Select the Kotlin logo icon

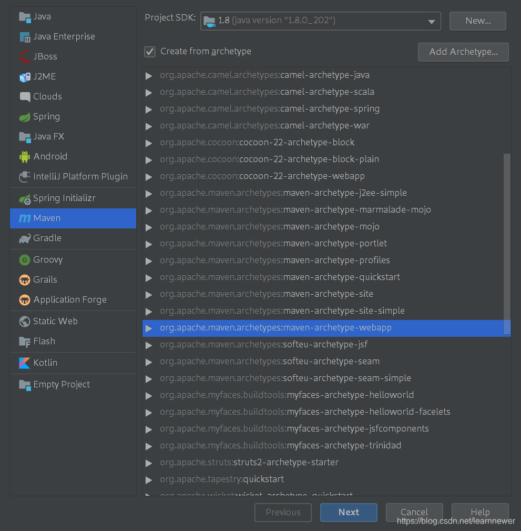coord(25,363)
